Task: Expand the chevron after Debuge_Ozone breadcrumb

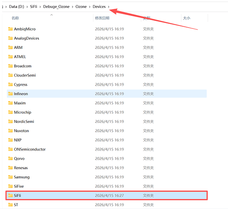Action: [73, 7]
